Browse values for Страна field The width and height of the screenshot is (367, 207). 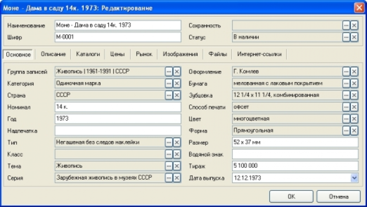tap(169, 95)
